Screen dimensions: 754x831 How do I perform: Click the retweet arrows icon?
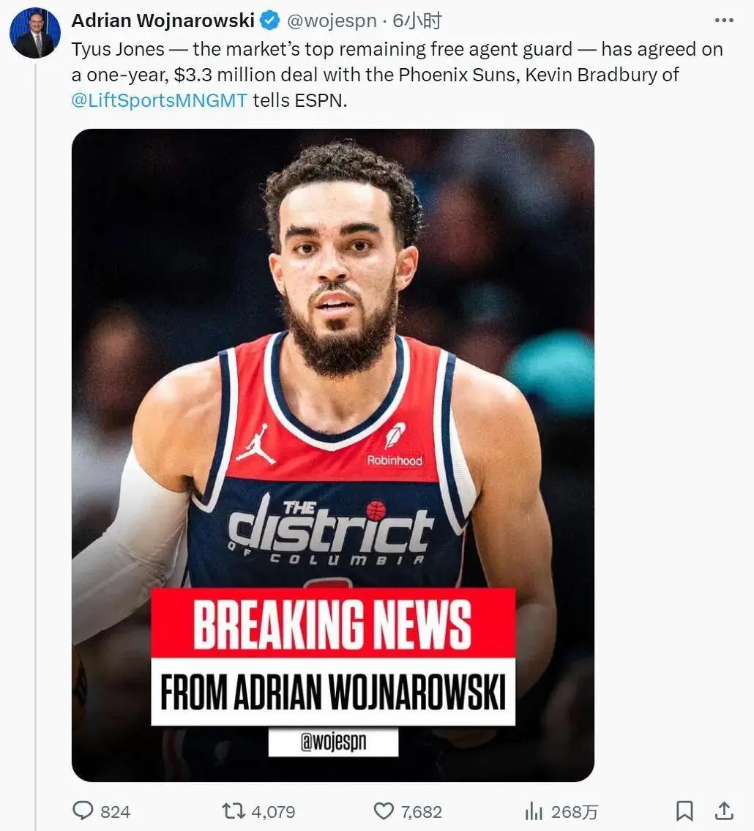(x=233, y=810)
